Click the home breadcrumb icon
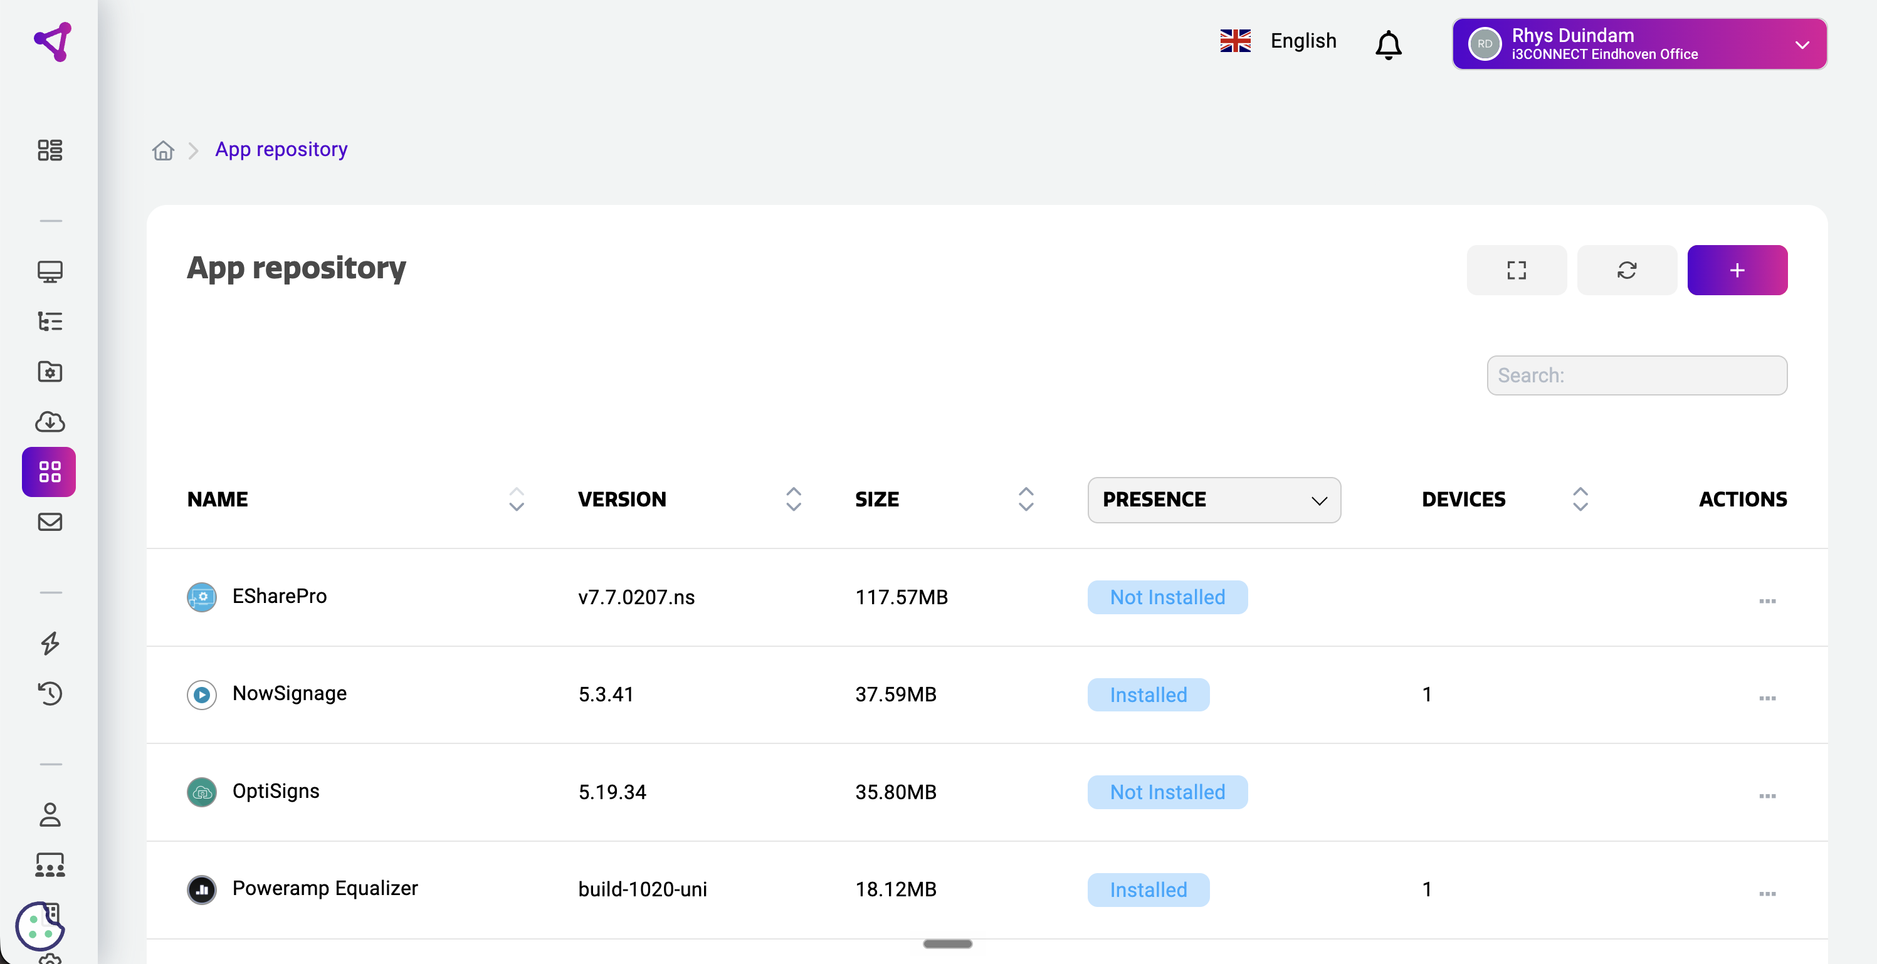The width and height of the screenshot is (1877, 964). click(163, 150)
